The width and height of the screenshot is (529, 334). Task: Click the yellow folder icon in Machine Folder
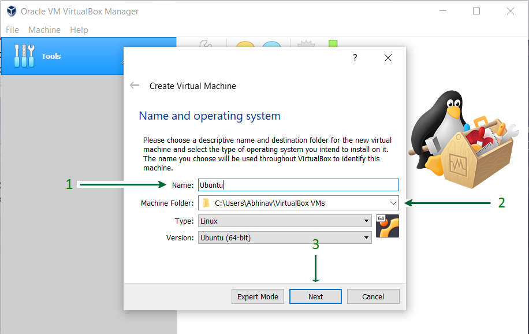coord(206,203)
